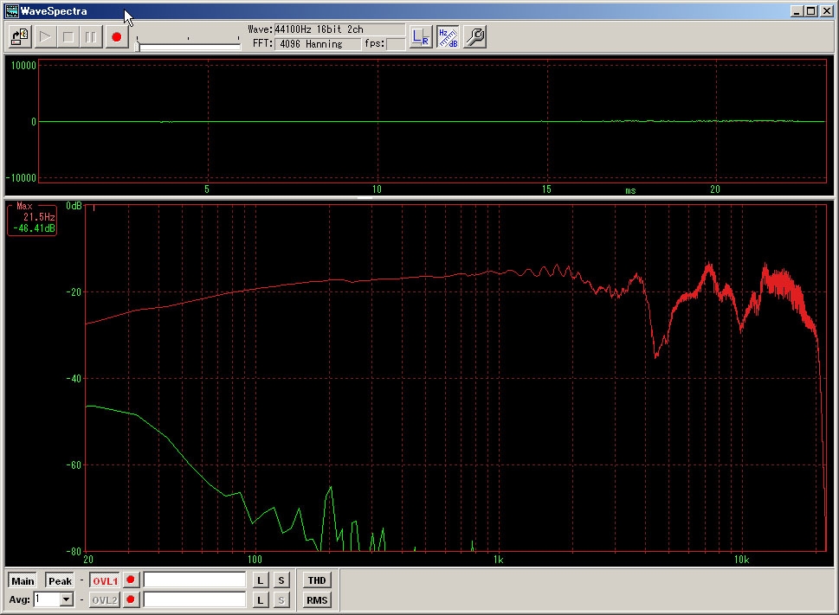This screenshot has height=615, width=839.
Task: Click the S save button for overlay 1
Action: pos(281,580)
